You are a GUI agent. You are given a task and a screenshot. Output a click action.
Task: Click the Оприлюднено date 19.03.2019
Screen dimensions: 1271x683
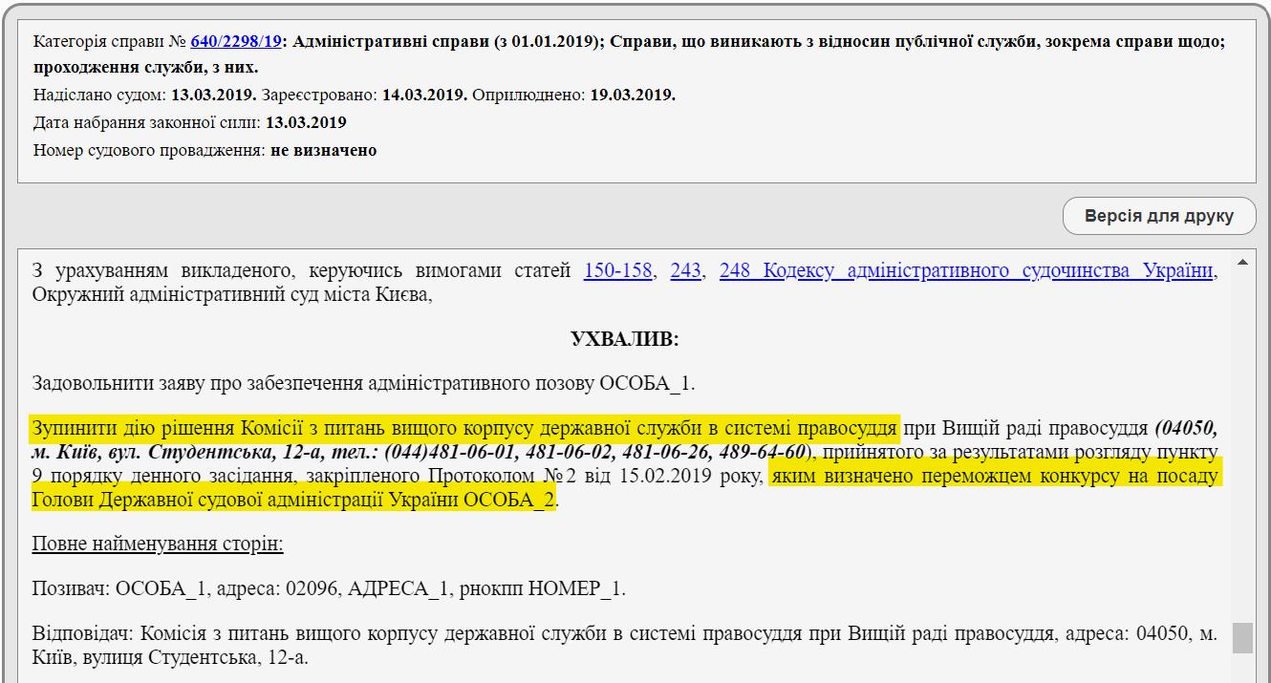click(x=632, y=96)
